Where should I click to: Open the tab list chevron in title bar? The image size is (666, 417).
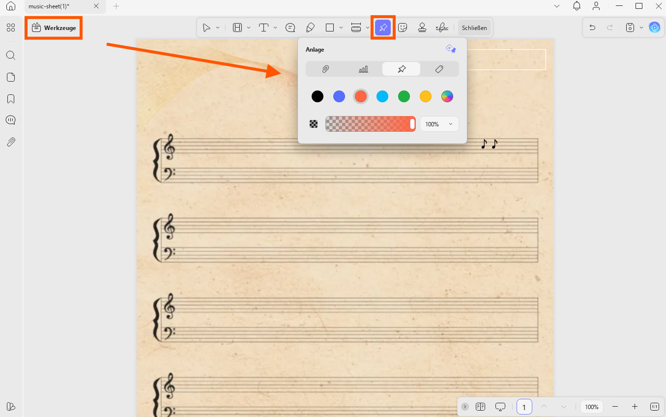(557, 6)
